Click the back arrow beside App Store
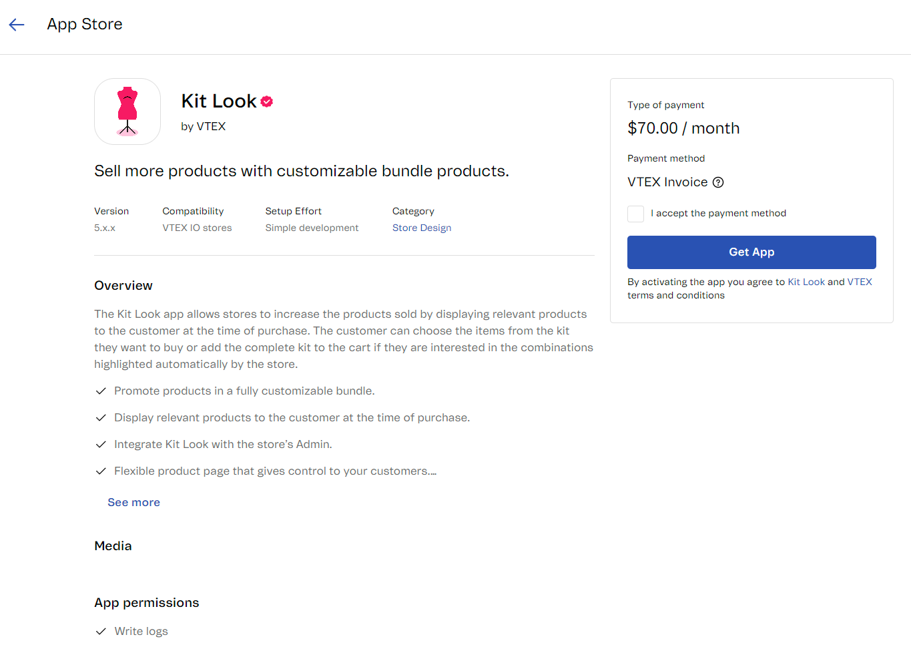Screen dimensions: 911x645 pos(17,25)
